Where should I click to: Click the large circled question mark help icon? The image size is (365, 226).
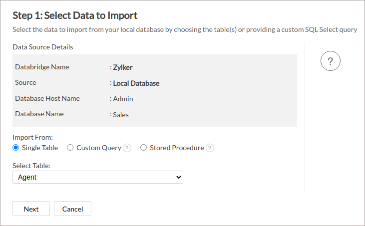tap(330, 61)
